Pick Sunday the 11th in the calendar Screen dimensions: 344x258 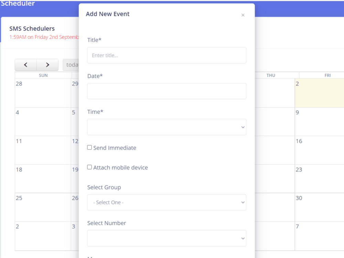[43, 150]
